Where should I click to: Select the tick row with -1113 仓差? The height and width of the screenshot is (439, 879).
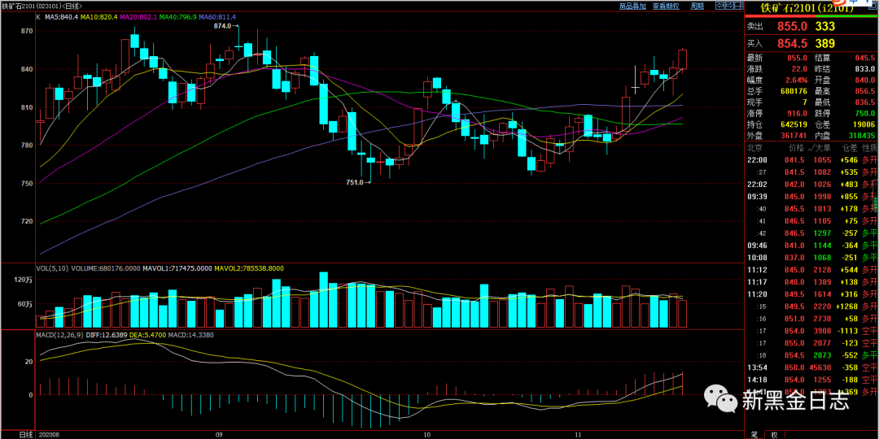[811, 331]
